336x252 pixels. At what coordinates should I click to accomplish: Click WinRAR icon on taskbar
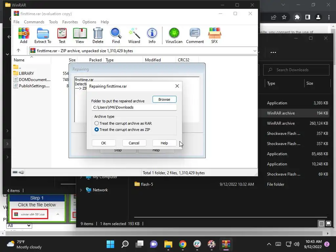(226, 244)
